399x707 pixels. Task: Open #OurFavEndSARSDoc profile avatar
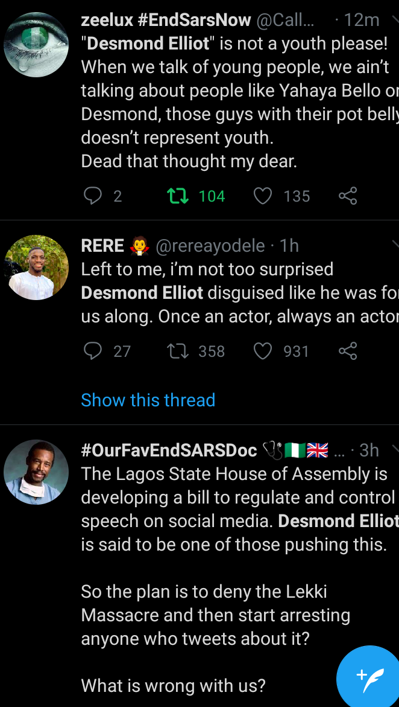pyautogui.click(x=36, y=472)
